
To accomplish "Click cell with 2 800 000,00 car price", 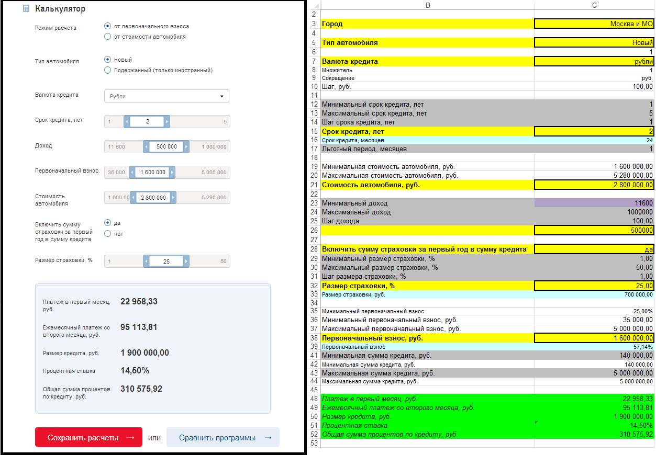I will (594, 185).
